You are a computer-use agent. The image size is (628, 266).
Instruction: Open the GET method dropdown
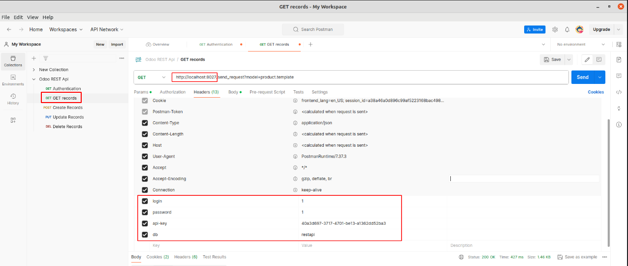pyautogui.click(x=152, y=77)
